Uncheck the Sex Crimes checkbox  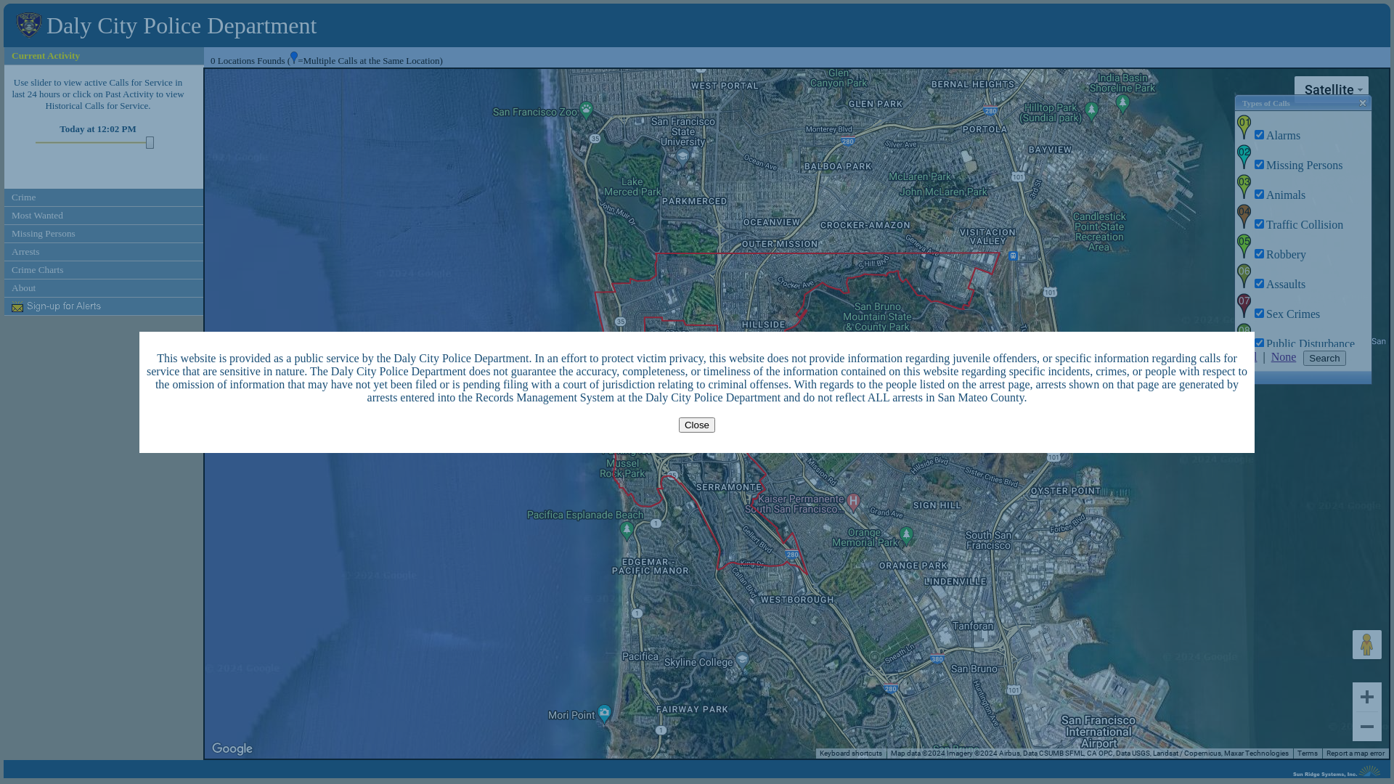coord(1259,314)
